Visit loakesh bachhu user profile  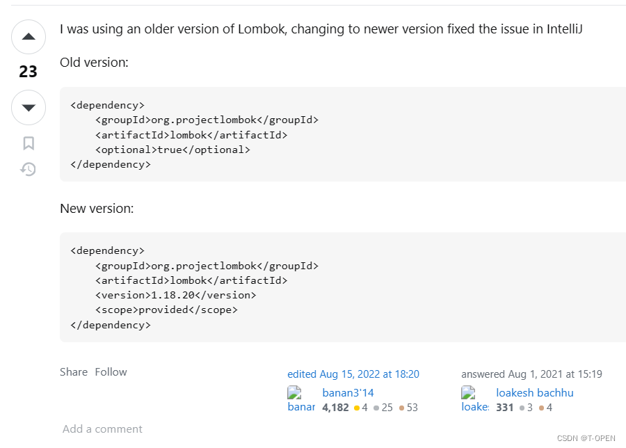pos(535,393)
